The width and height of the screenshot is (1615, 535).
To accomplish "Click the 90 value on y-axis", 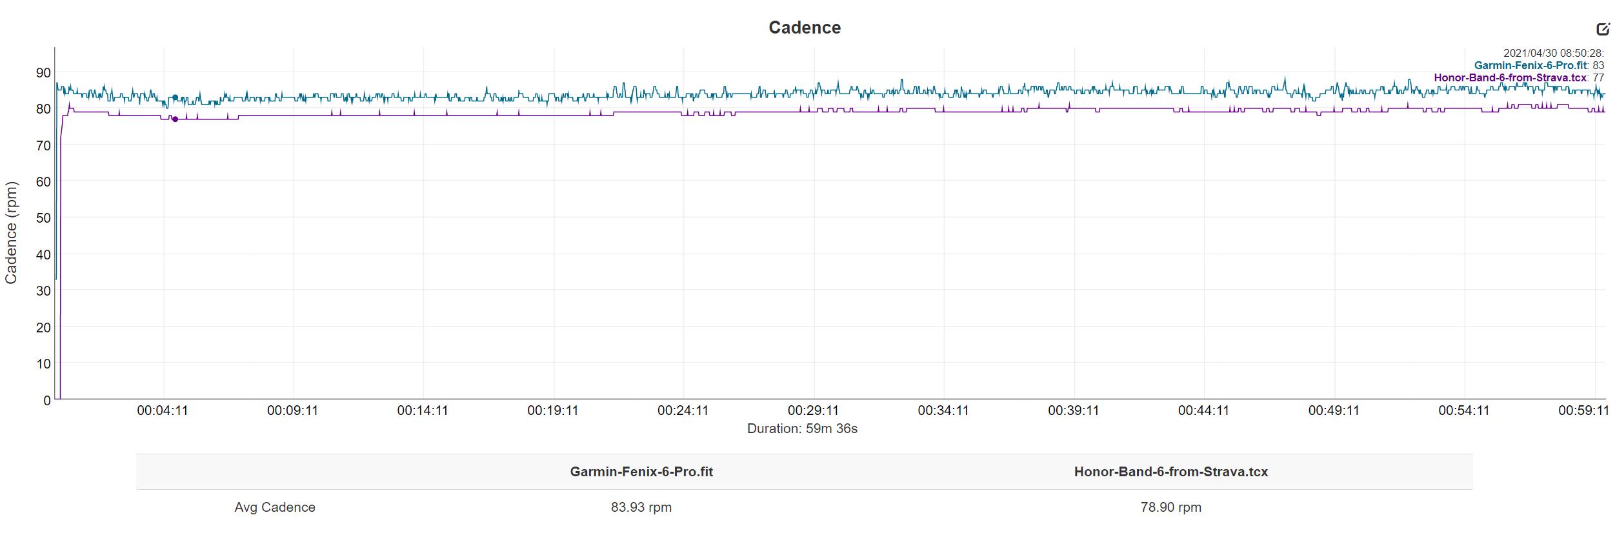I will [x=43, y=73].
